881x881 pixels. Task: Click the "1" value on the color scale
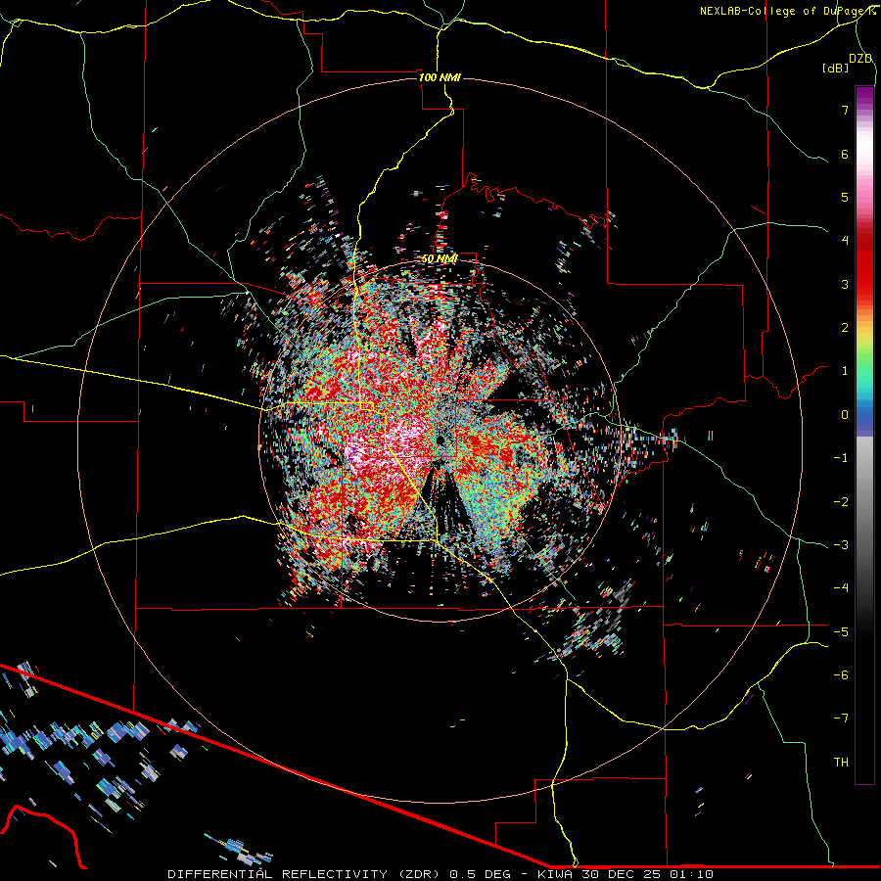(x=845, y=371)
